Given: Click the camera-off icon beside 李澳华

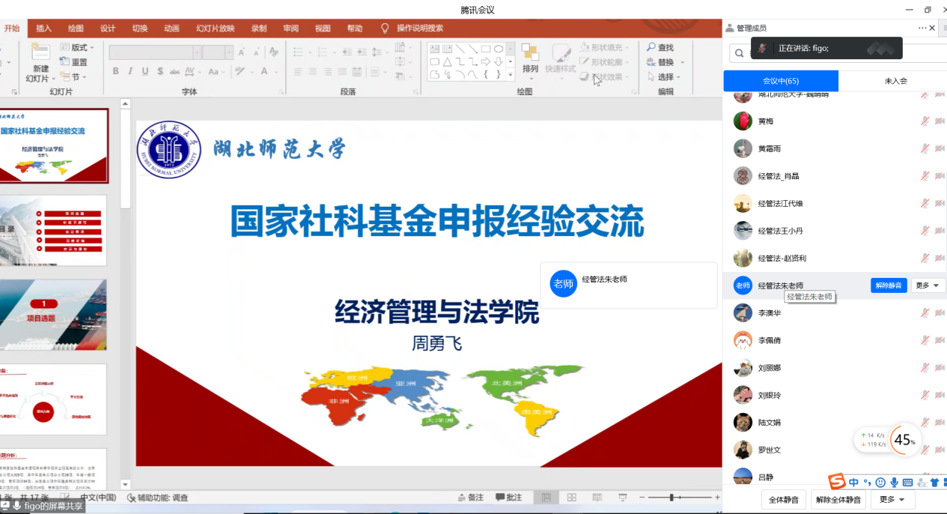Looking at the screenshot, I should pos(940,313).
